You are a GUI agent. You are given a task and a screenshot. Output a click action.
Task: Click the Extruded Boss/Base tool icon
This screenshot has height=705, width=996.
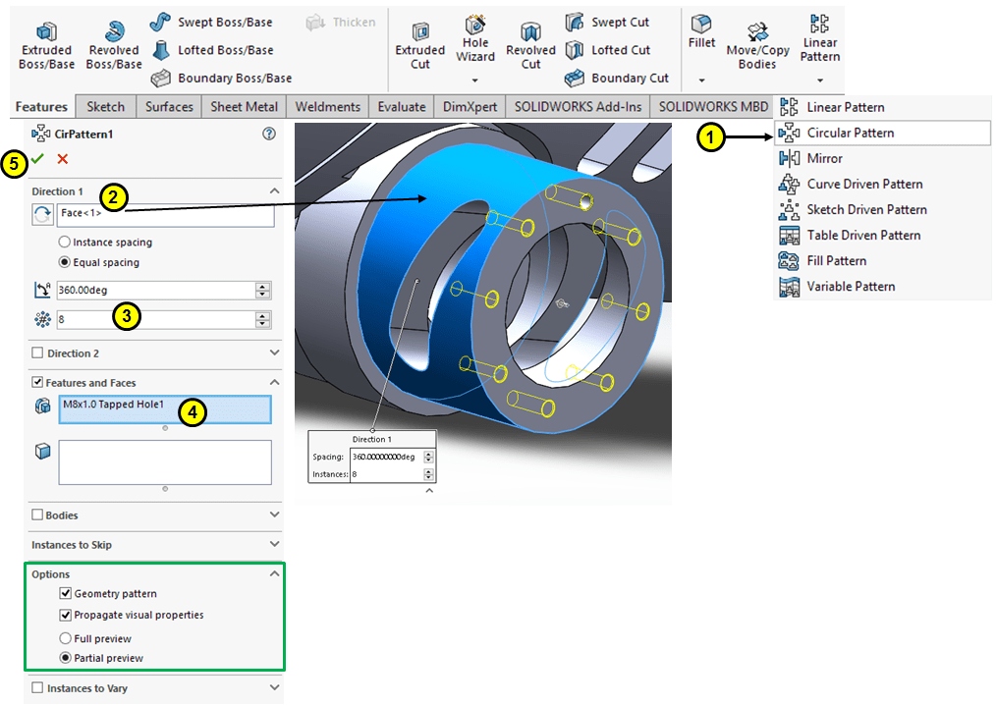pyautogui.click(x=46, y=33)
